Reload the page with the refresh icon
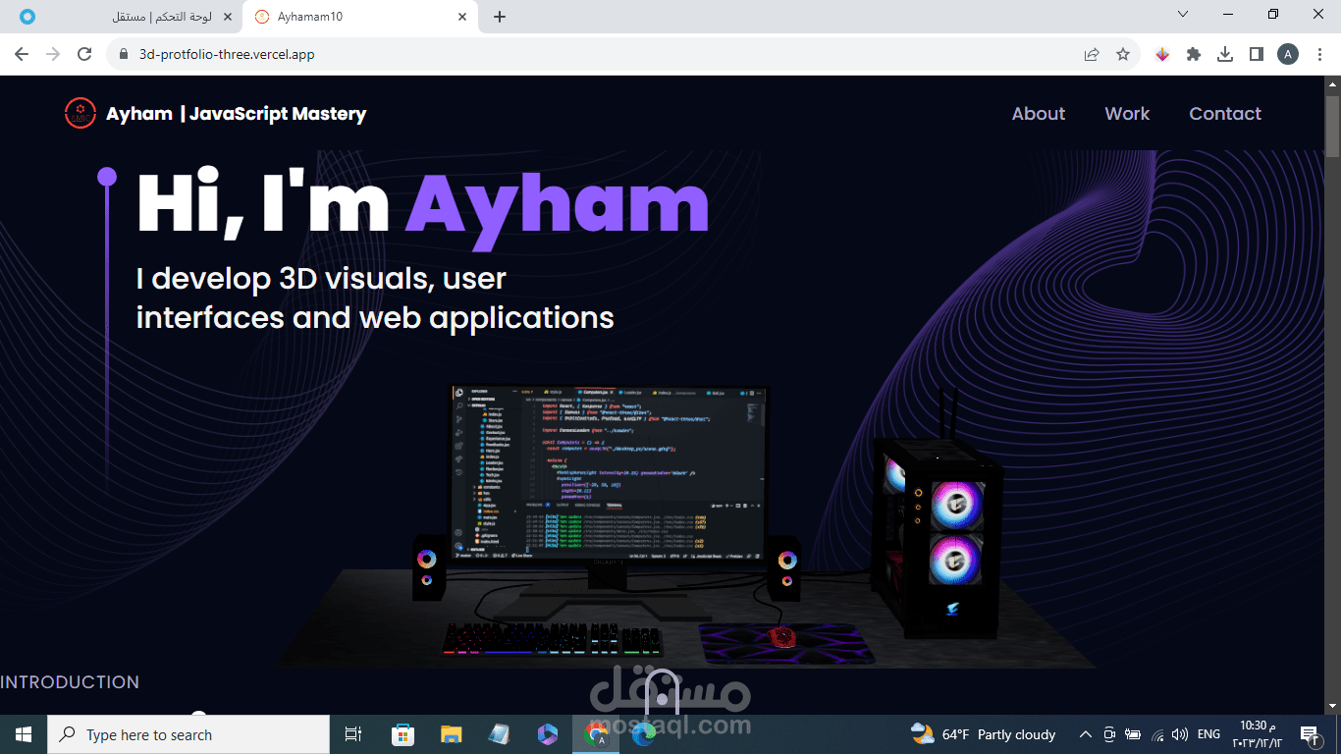The height and width of the screenshot is (754, 1341). click(84, 54)
